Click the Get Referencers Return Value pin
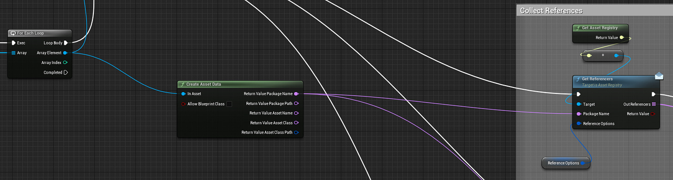This screenshot has height=180, width=673. point(653,114)
